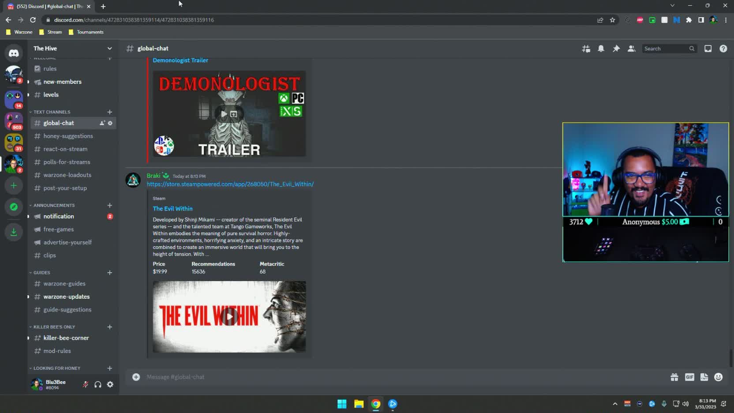Open The Hive server dropdown menu
Screen dimensions: 734x413
tap(109, 49)
